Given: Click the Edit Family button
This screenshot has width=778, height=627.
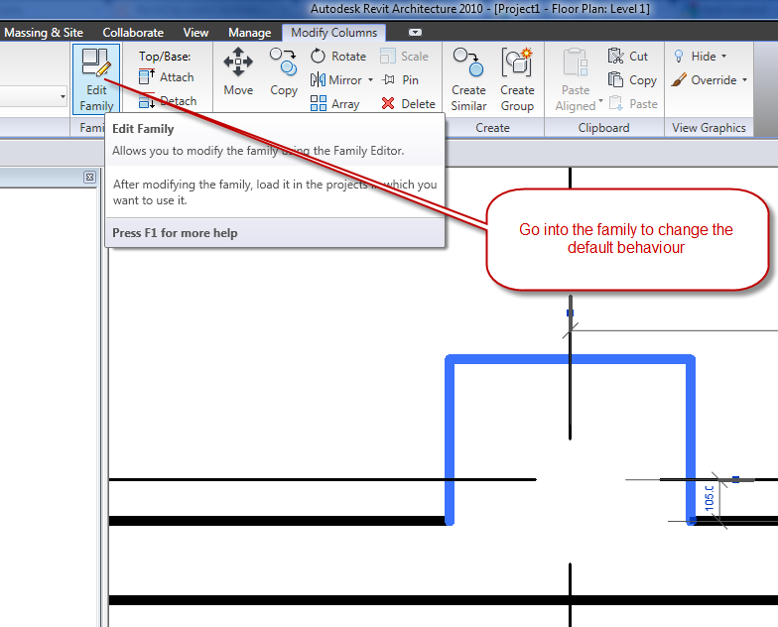Looking at the screenshot, I should pyautogui.click(x=96, y=78).
